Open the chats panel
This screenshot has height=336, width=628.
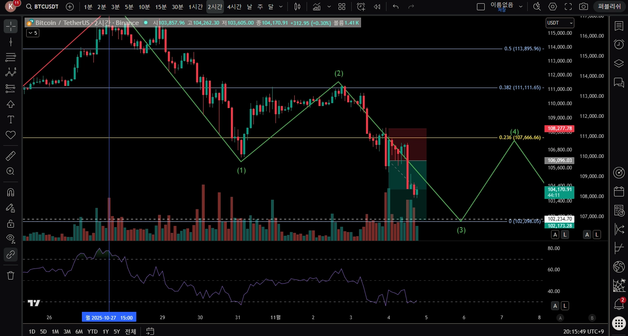coord(619,82)
